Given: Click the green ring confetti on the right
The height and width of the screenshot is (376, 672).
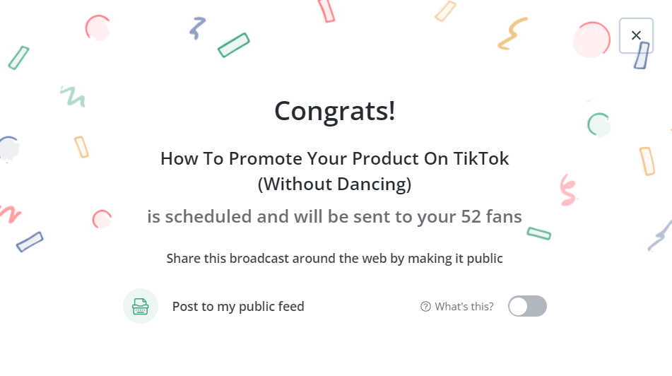Looking at the screenshot, I should (598, 124).
